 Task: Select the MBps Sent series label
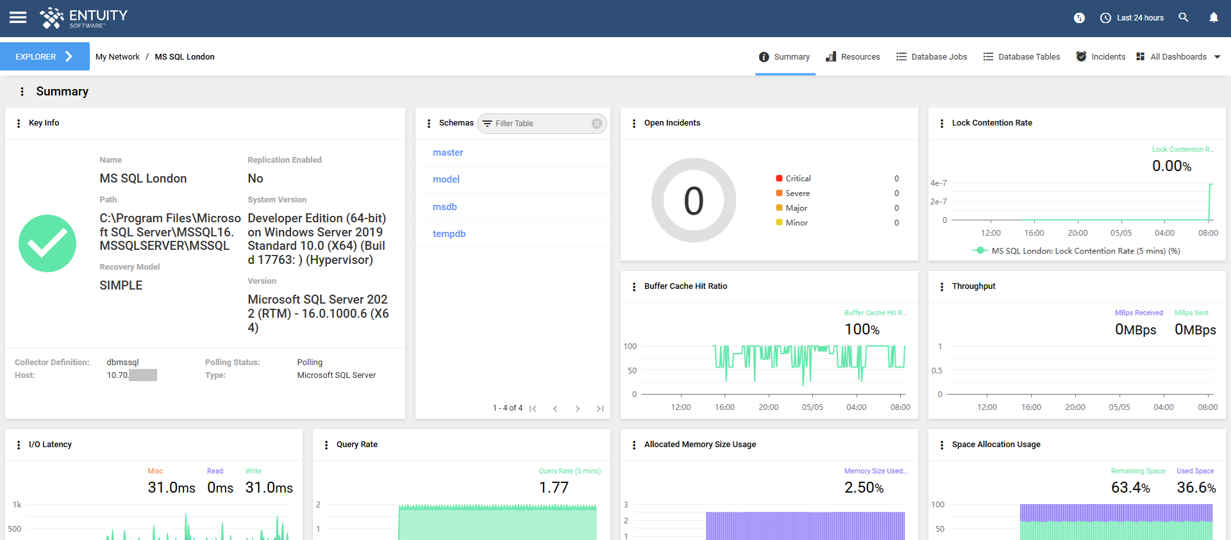point(1191,313)
